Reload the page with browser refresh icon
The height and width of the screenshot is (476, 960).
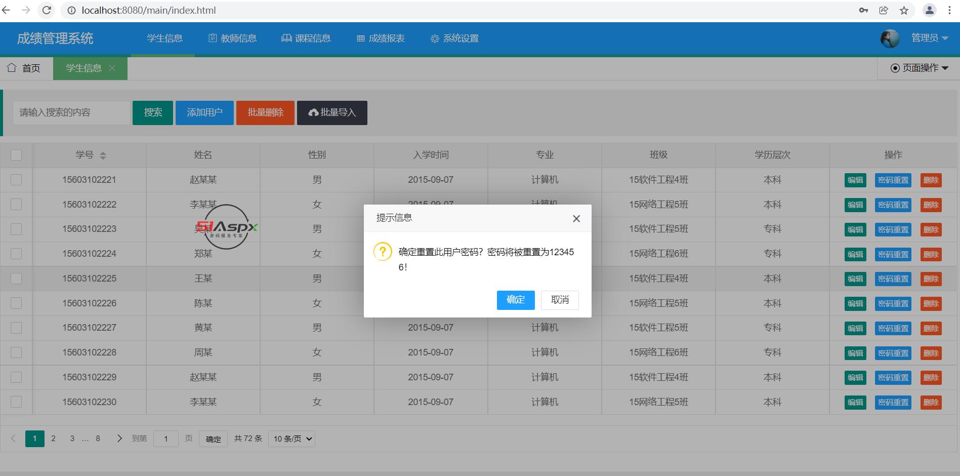coord(47,10)
